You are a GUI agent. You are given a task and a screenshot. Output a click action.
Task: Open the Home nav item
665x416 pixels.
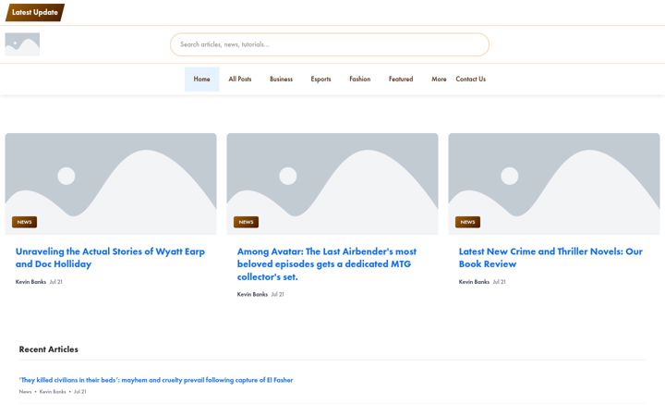(202, 79)
